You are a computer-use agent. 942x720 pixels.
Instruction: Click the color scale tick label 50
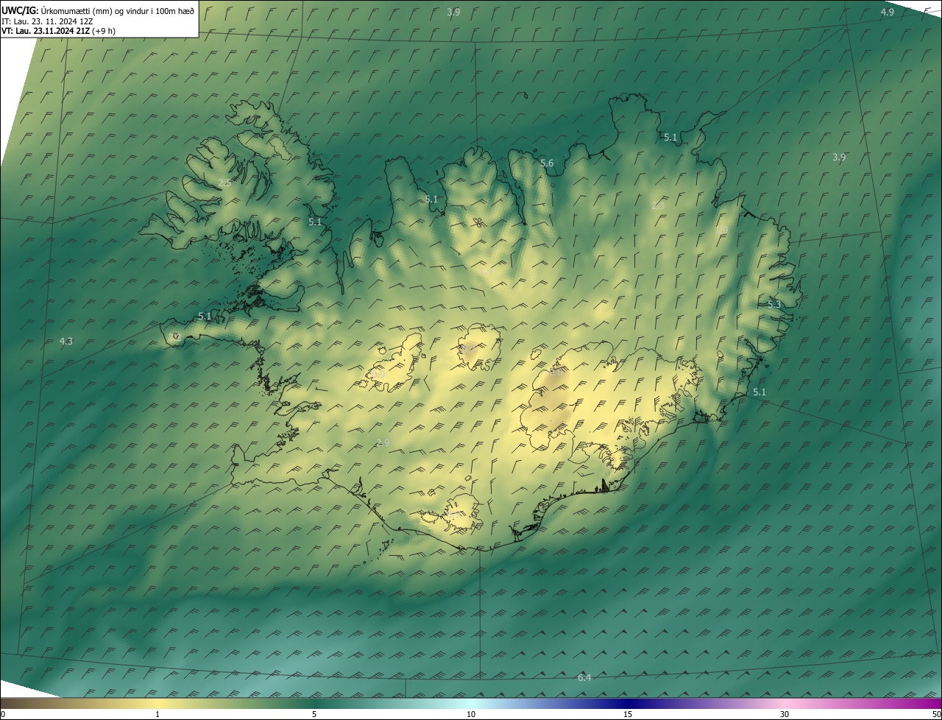[935, 714]
